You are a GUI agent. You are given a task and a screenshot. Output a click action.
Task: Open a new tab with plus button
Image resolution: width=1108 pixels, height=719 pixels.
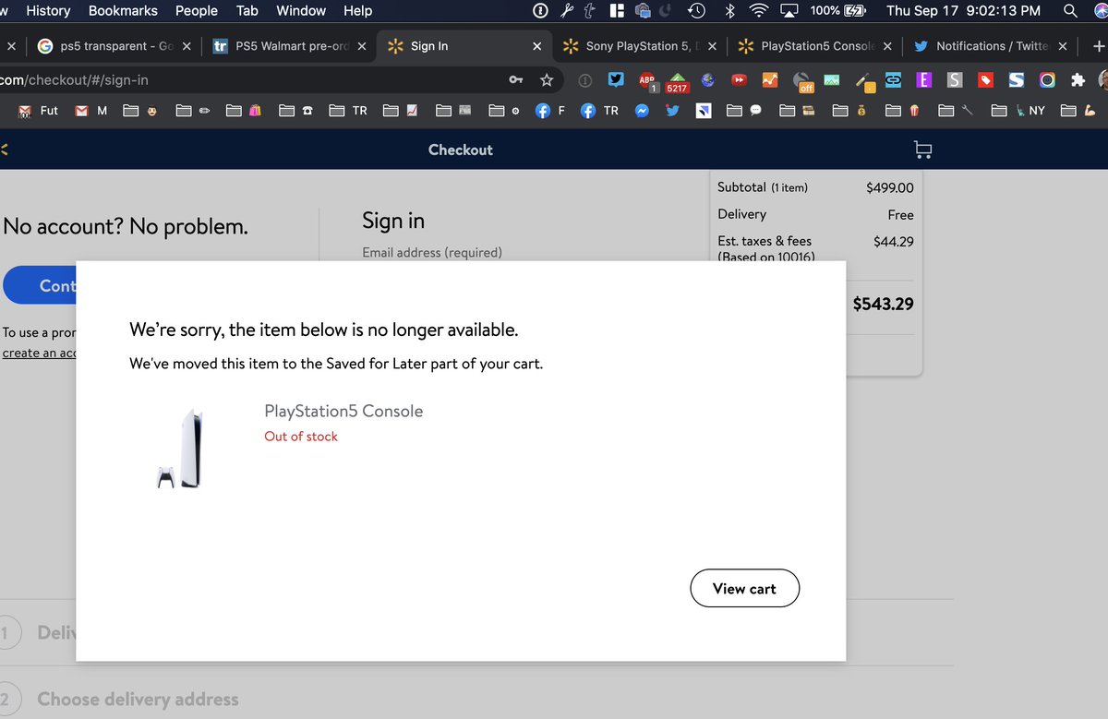tap(1099, 46)
